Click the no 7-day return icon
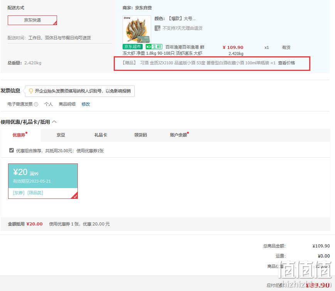335x291 pixels. [157, 28]
